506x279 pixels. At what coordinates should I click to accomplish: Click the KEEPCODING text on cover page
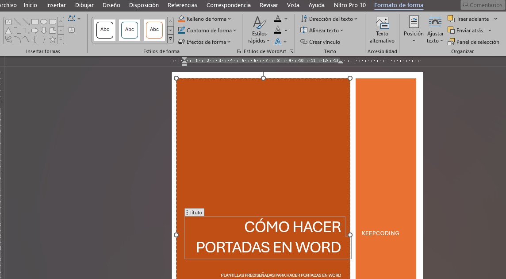coord(380,233)
